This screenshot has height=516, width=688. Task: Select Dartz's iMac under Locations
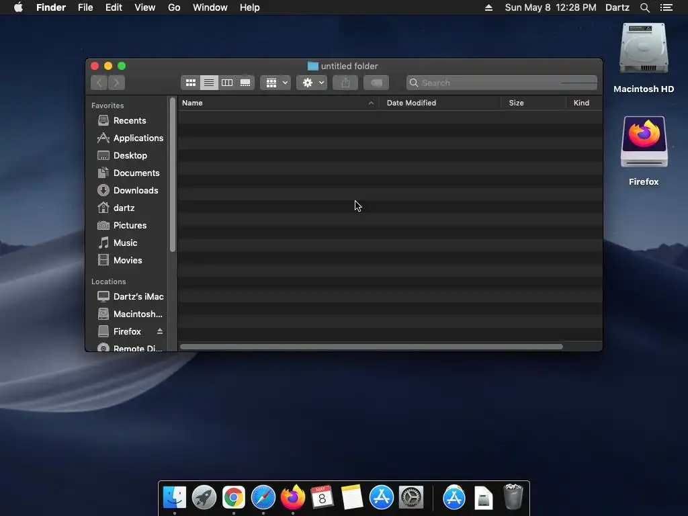(x=130, y=296)
